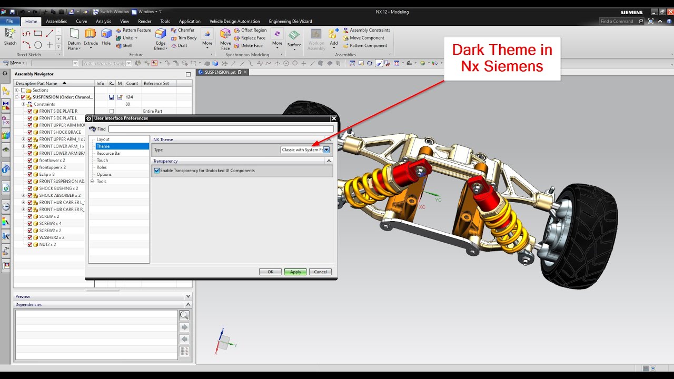Toggle the WASHER2 x 2 checkbox
Viewport: 674px width, 379px height.
tap(30, 237)
